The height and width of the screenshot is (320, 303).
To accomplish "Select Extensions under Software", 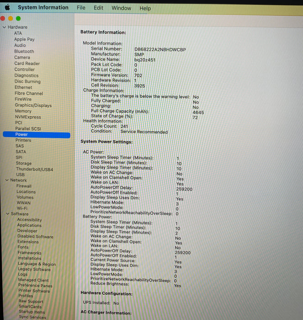I will click(x=28, y=242).
